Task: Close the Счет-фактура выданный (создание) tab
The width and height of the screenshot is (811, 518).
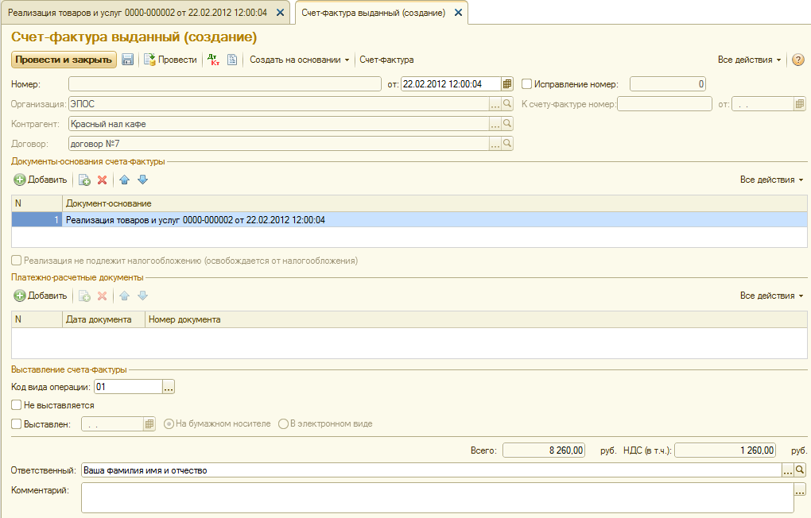Action: [458, 13]
